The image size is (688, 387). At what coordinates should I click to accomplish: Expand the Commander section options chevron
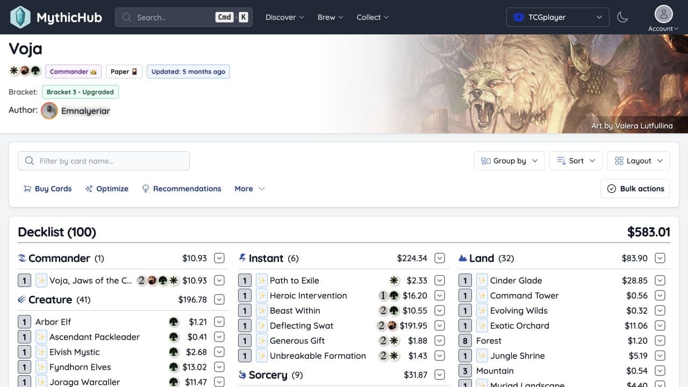click(219, 258)
